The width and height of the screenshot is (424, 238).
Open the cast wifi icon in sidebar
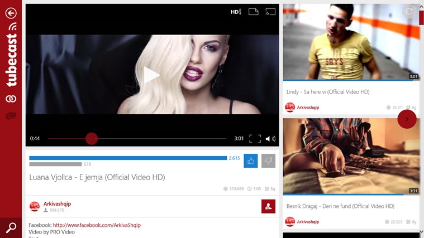pyautogui.click(x=13, y=26)
